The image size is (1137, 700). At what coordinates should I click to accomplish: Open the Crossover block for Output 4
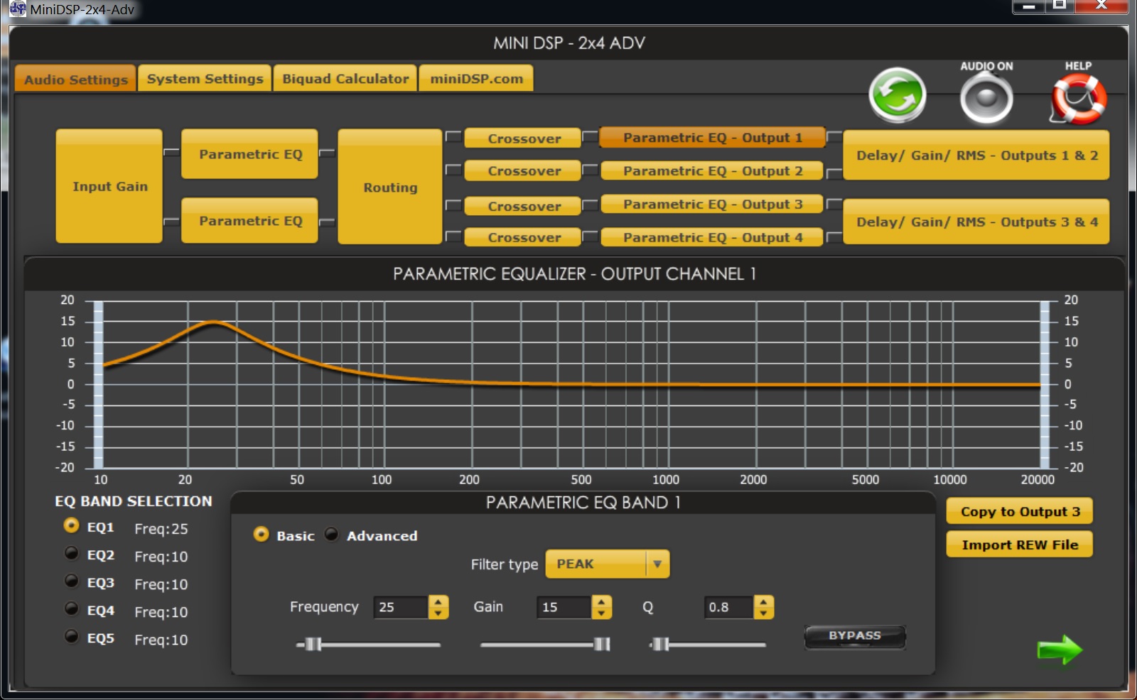(x=524, y=238)
